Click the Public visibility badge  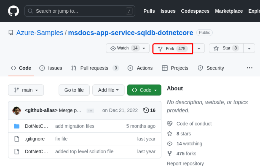(204, 33)
